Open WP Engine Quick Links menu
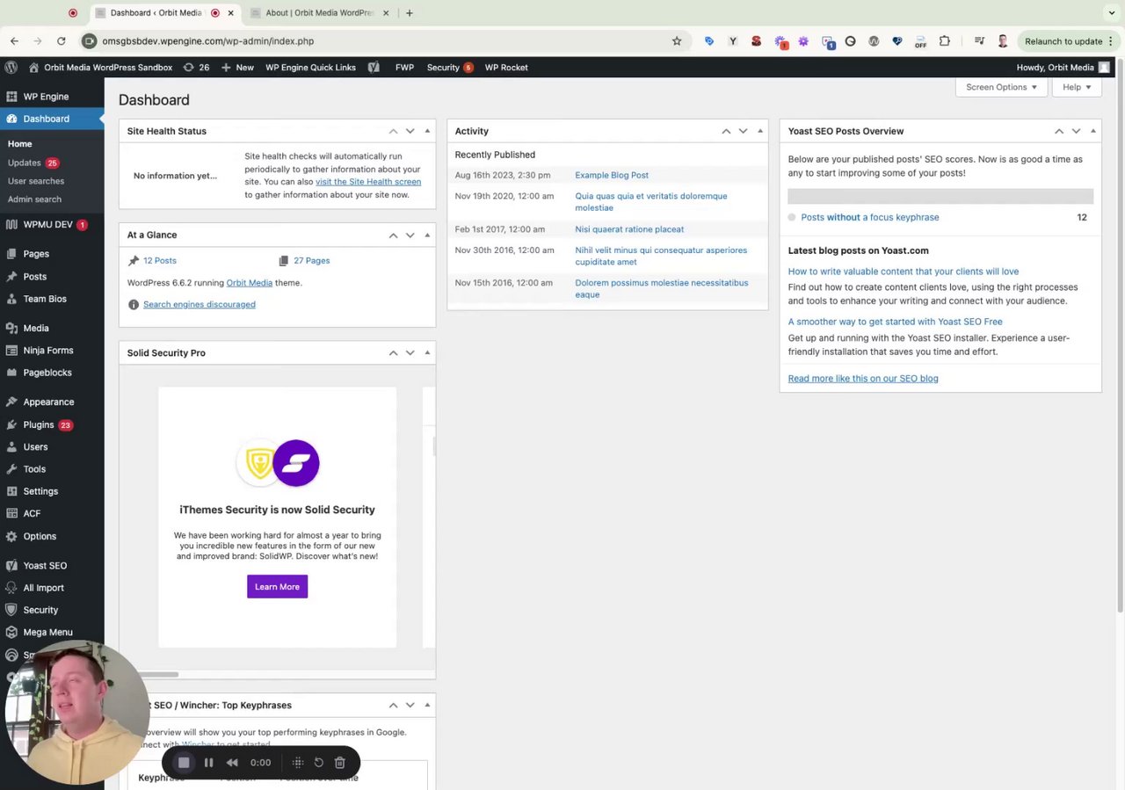 pos(310,67)
